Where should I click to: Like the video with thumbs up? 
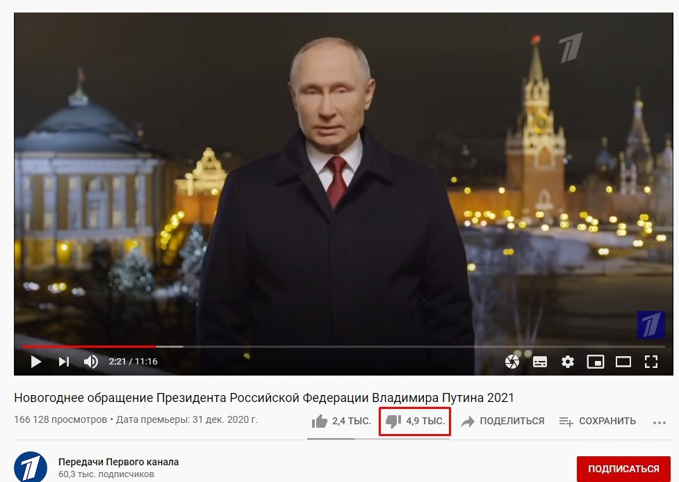[x=341, y=421]
